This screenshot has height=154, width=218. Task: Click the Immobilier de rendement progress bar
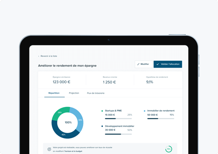click(161, 118)
